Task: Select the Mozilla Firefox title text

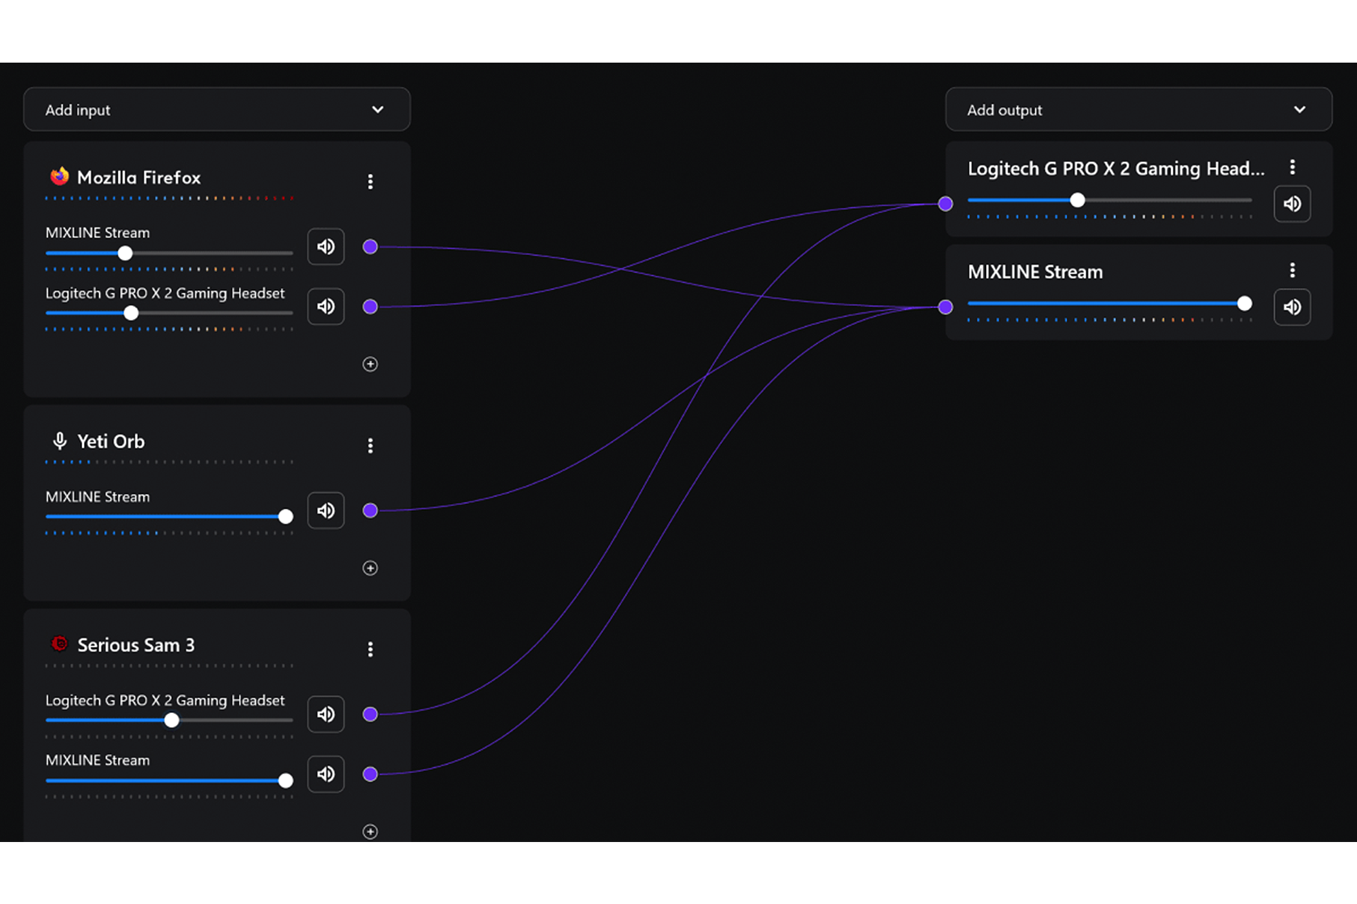Action: coord(139,178)
